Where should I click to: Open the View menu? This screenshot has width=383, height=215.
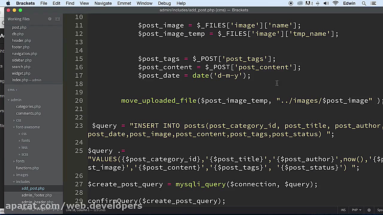84,3
